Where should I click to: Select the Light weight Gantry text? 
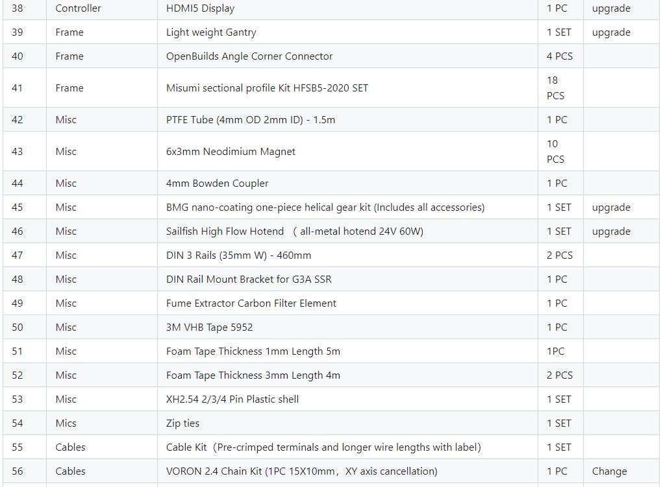[x=211, y=32]
